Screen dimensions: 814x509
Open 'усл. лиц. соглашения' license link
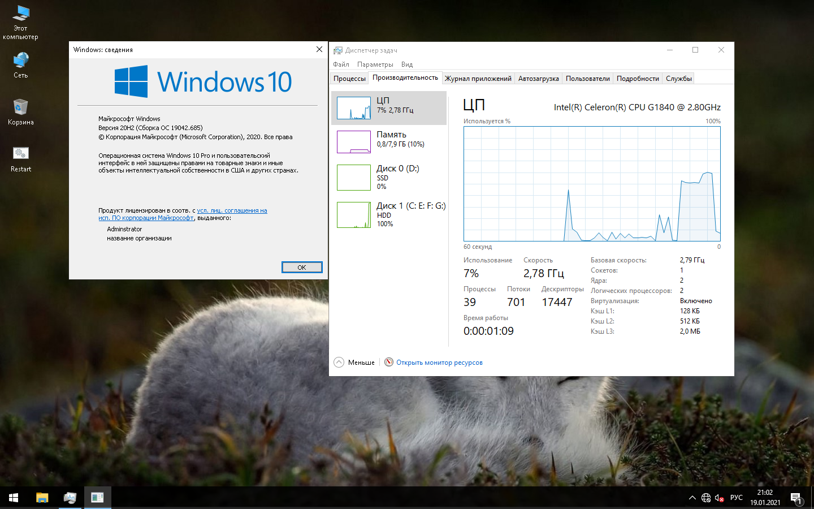(x=232, y=210)
